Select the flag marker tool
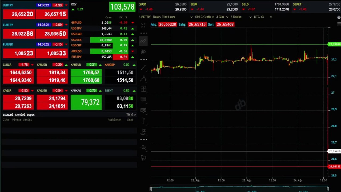341x192 pixels. (x=143, y=131)
